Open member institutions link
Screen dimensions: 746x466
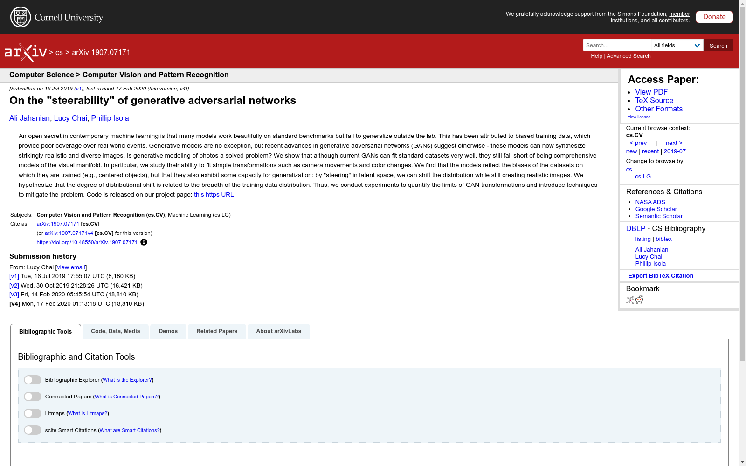click(650, 17)
